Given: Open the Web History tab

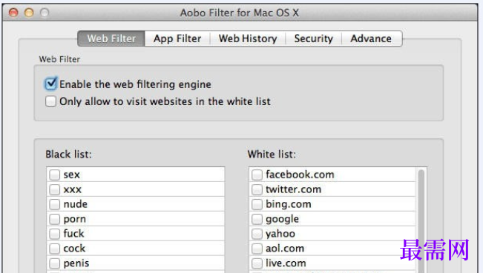Looking at the screenshot, I should pyautogui.click(x=248, y=38).
